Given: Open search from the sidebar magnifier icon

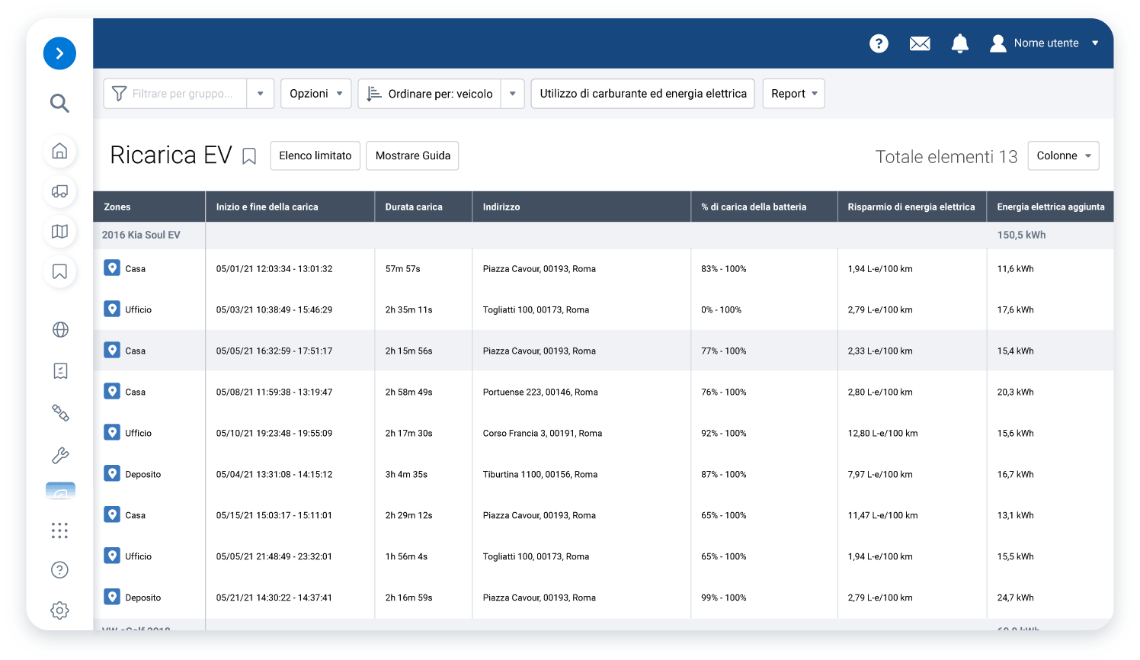Looking at the screenshot, I should click(x=59, y=103).
